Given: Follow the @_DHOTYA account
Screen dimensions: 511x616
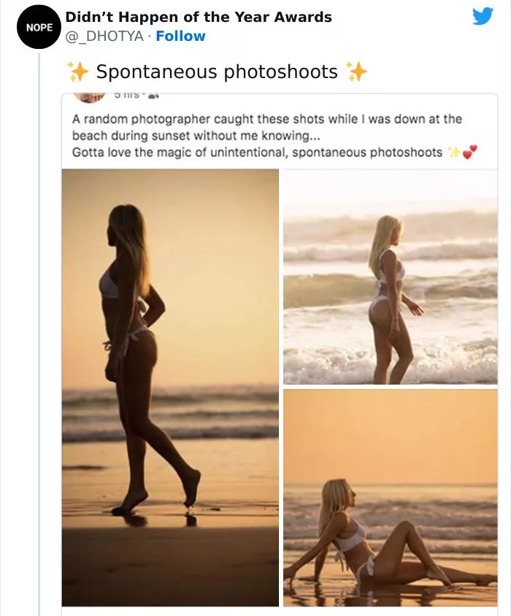Looking at the screenshot, I should [180, 36].
